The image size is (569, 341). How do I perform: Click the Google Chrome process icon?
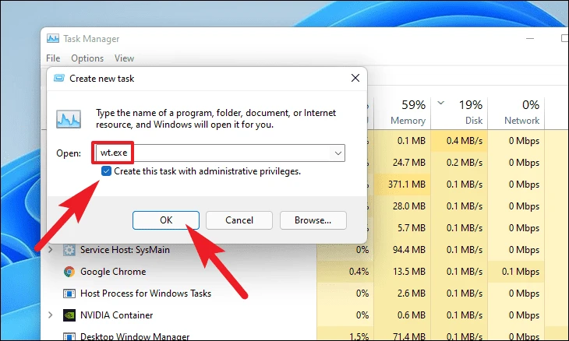tap(69, 272)
